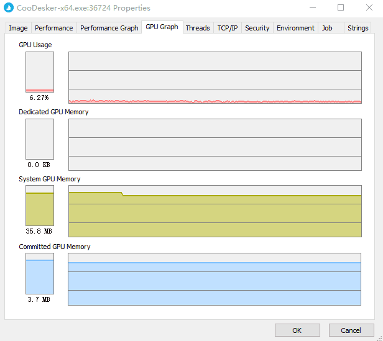Click the System GPU Memory history graph
The width and height of the screenshot is (383, 341).
coord(215,211)
